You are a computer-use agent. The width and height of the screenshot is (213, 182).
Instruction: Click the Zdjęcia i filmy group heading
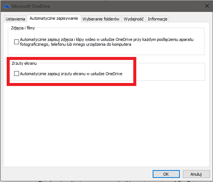coord(23,28)
